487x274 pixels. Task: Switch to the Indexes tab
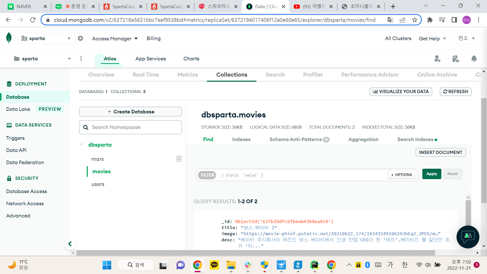coord(241,139)
